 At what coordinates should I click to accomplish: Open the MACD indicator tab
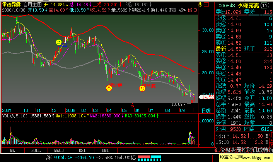[59, 150]
